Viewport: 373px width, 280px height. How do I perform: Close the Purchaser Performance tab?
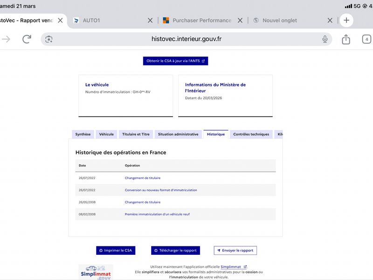[x=240, y=21]
